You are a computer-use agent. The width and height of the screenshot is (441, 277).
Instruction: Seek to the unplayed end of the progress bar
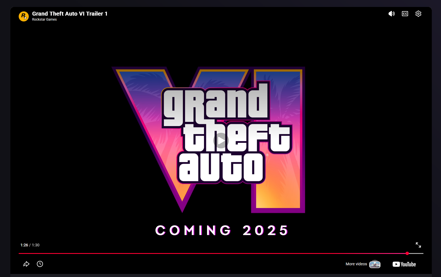tap(416, 253)
